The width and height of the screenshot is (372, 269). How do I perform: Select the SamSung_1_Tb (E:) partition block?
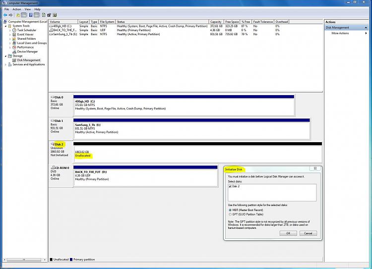coord(191,129)
